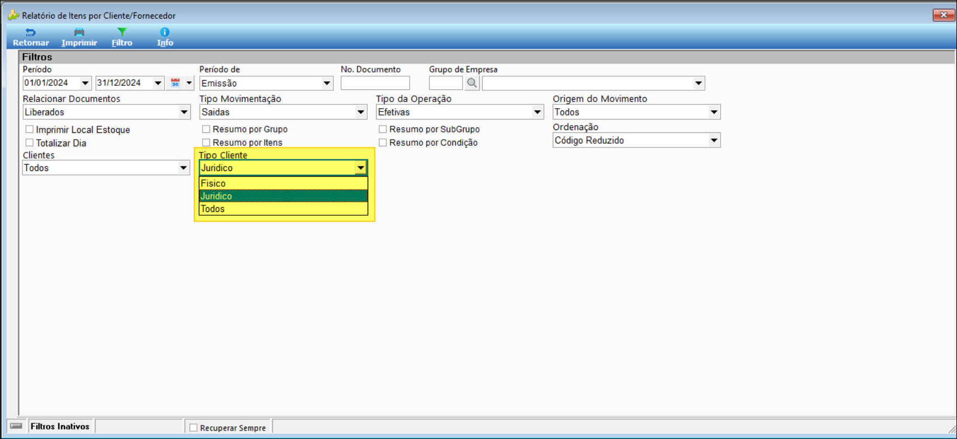Image resolution: width=957 pixels, height=439 pixels.
Task: Click the Filtros Inativos status button
Action: point(60,427)
